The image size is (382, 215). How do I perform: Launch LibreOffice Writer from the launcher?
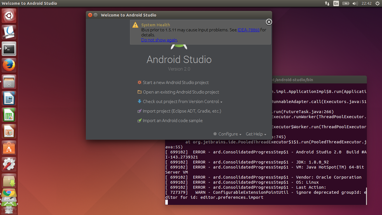(x=9, y=98)
